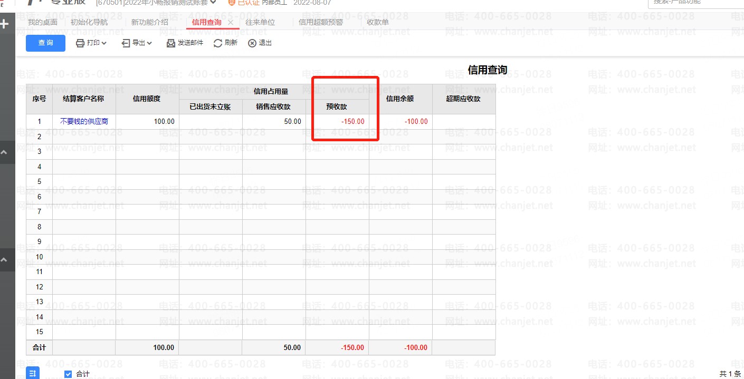Viewport: 744px width, 379px height.
Task: Click the 序号 column header
Action: pos(39,99)
